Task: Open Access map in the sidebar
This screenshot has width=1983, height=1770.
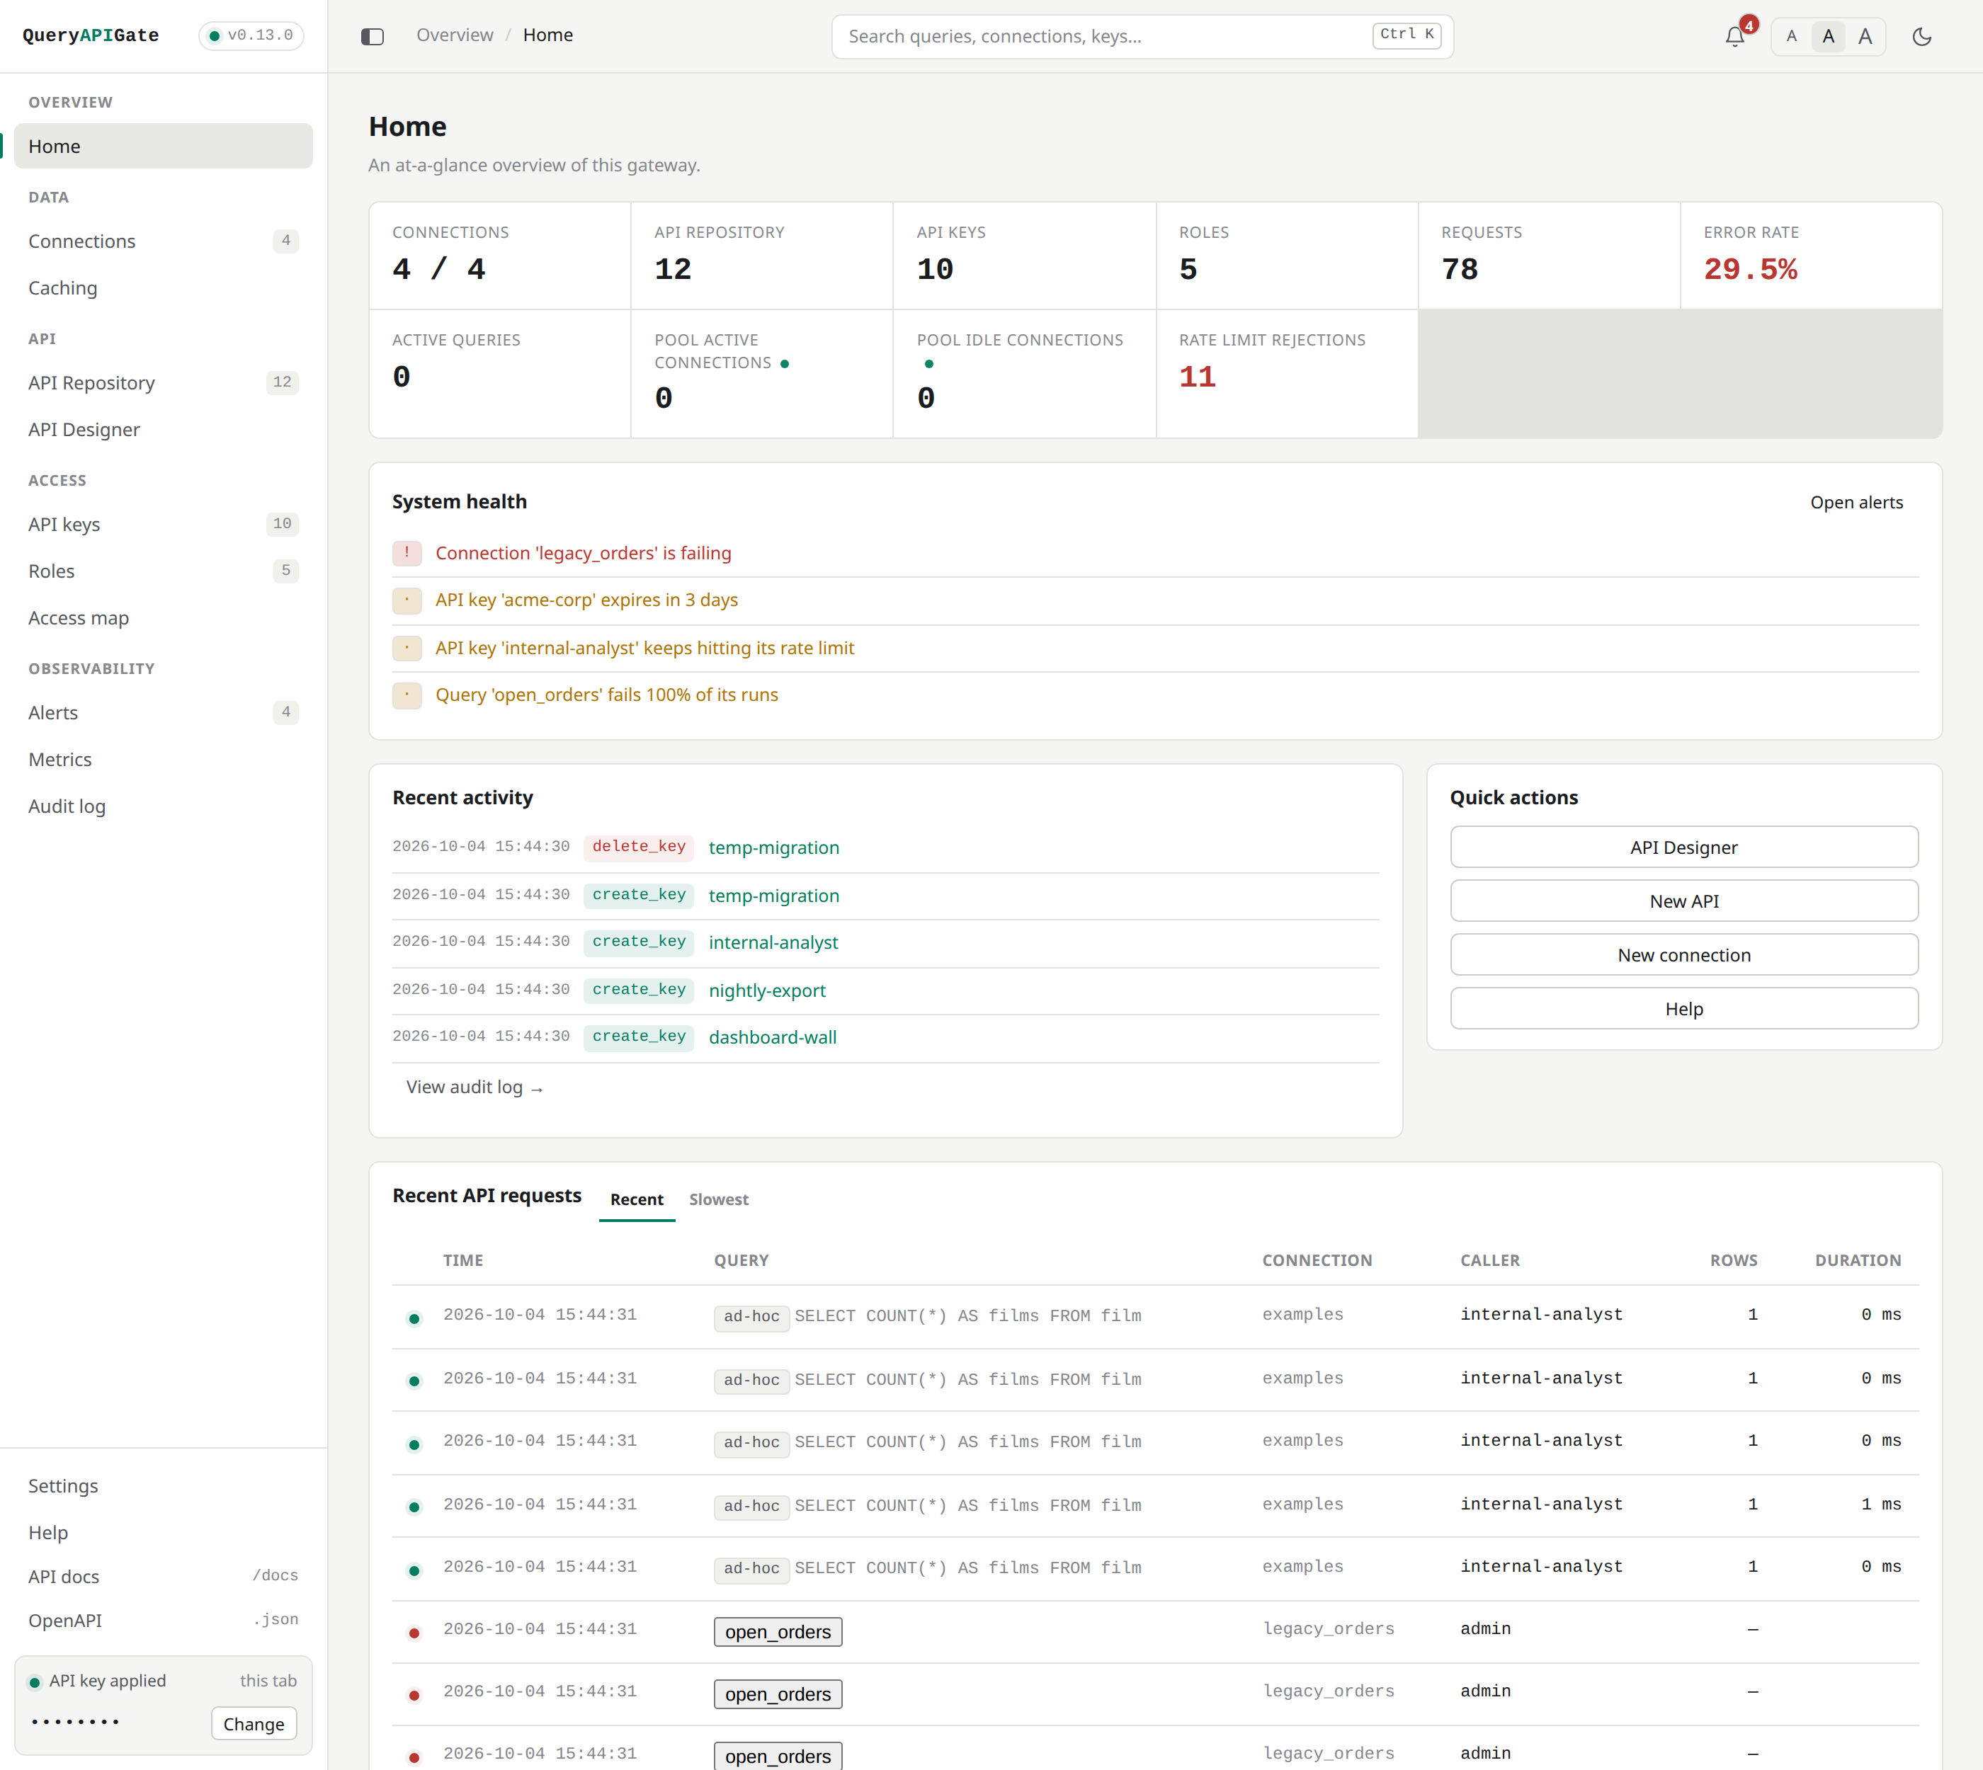Action: (x=164, y=617)
